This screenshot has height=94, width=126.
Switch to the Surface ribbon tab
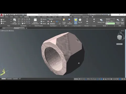point(16,17)
